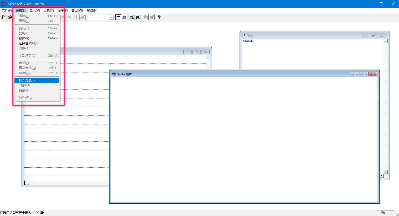Click the greyed 剪切(T) menu entry
The height and width of the screenshot is (216, 399).
tap(37, 28)
